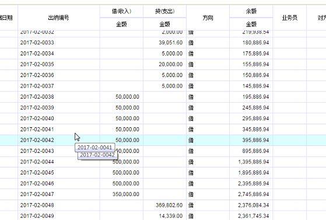Click the 方向 column header
326x220 pixels.
tap(208, 18)
